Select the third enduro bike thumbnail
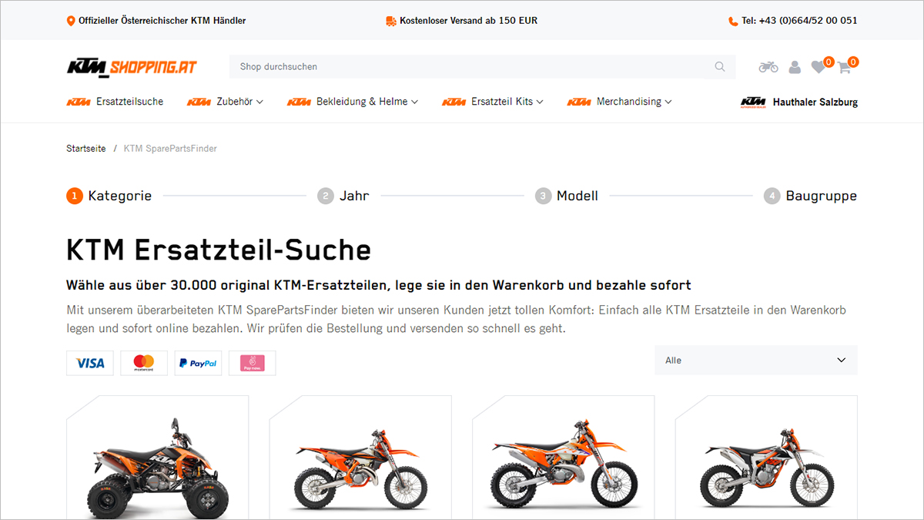This screenshot has height=520, width=924. click(564, 458)
